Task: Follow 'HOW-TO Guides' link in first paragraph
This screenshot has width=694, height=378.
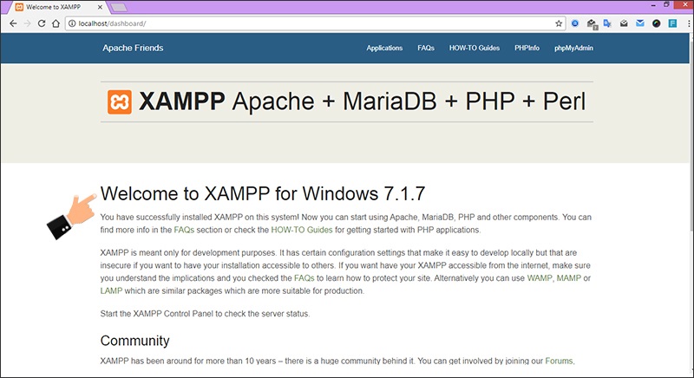Action: pyautogui.click(x=301, y=230)
